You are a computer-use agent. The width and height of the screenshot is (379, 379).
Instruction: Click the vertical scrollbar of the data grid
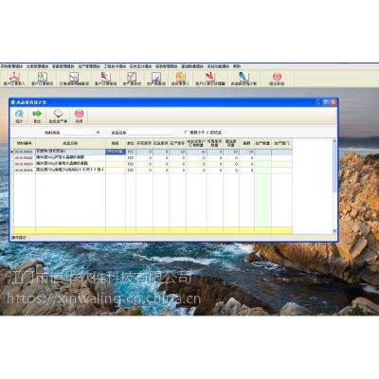334,187
